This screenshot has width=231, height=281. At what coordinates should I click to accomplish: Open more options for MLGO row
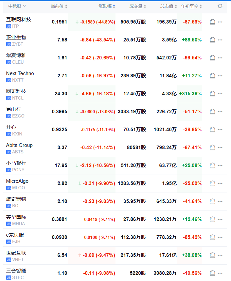(x=220, y=183)
